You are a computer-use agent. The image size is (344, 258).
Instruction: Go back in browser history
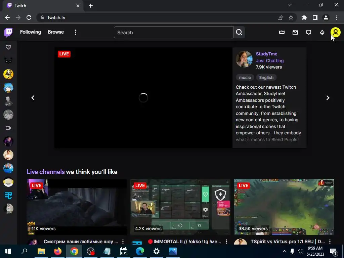(x=7, y=17)
